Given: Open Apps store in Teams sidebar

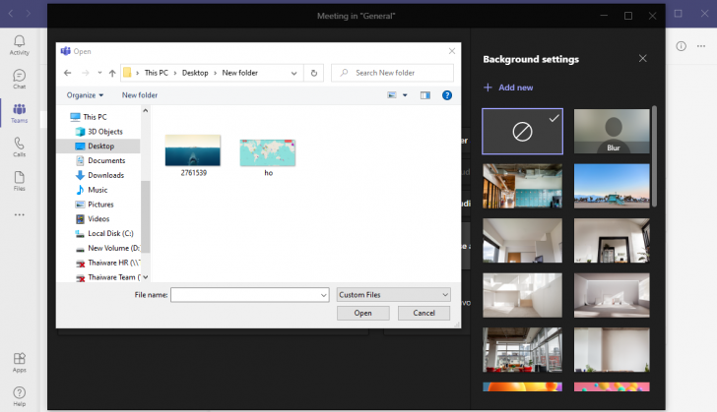Looking at the screenshot, I should coord(20,363).
